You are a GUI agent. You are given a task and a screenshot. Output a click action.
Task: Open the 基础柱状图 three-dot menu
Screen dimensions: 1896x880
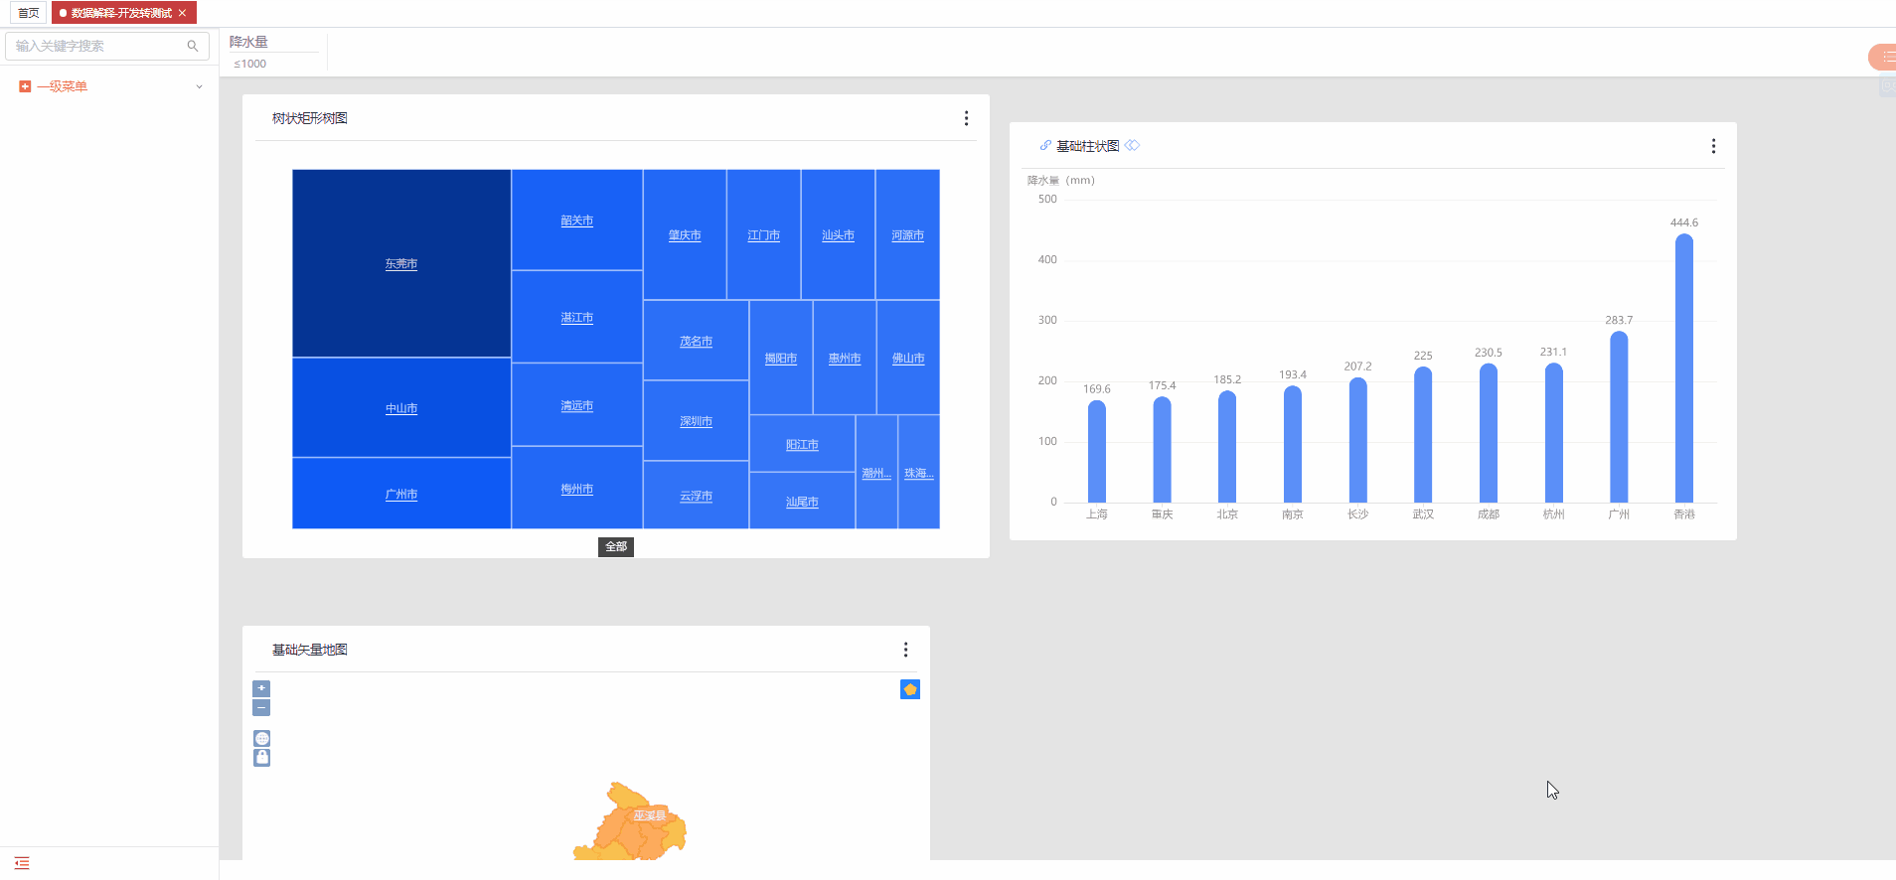pyautogui.click(x=1713, y=146)
